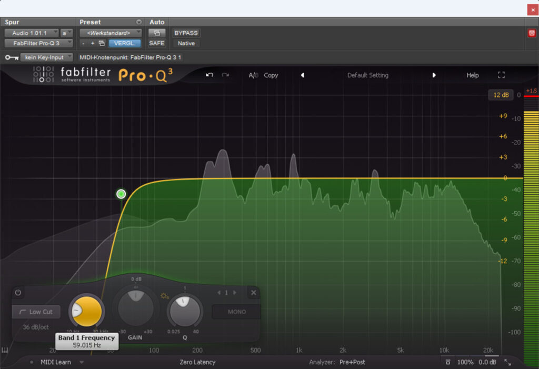
Task: Expand the MIDI Learn dropdown arrow
Action: coord(82,362)
